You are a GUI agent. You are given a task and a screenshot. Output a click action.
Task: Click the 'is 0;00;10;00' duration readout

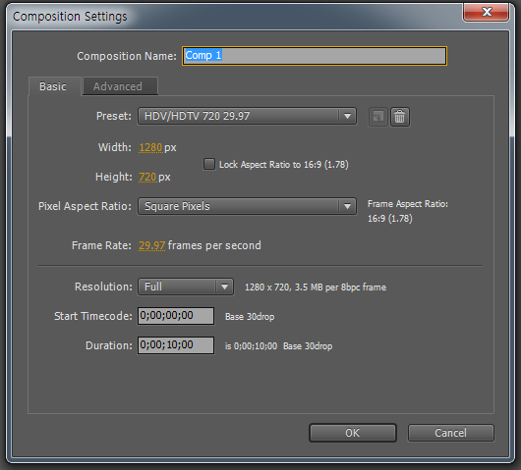[251, 346]
